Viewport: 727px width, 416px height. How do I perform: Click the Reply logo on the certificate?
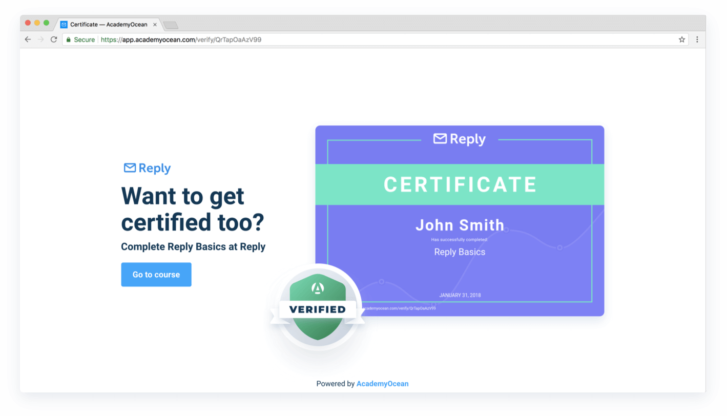tap(460, 139)
